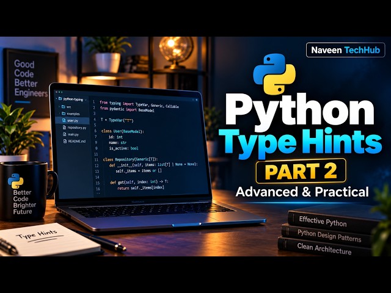The height and width of the screenshot is (293, 391).
Task: Click the Naveen TechHub channel badge
Action: click(x=345, y=50)
